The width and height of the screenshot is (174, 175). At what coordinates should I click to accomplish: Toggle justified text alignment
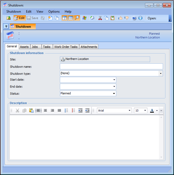[x=59, y=110]
